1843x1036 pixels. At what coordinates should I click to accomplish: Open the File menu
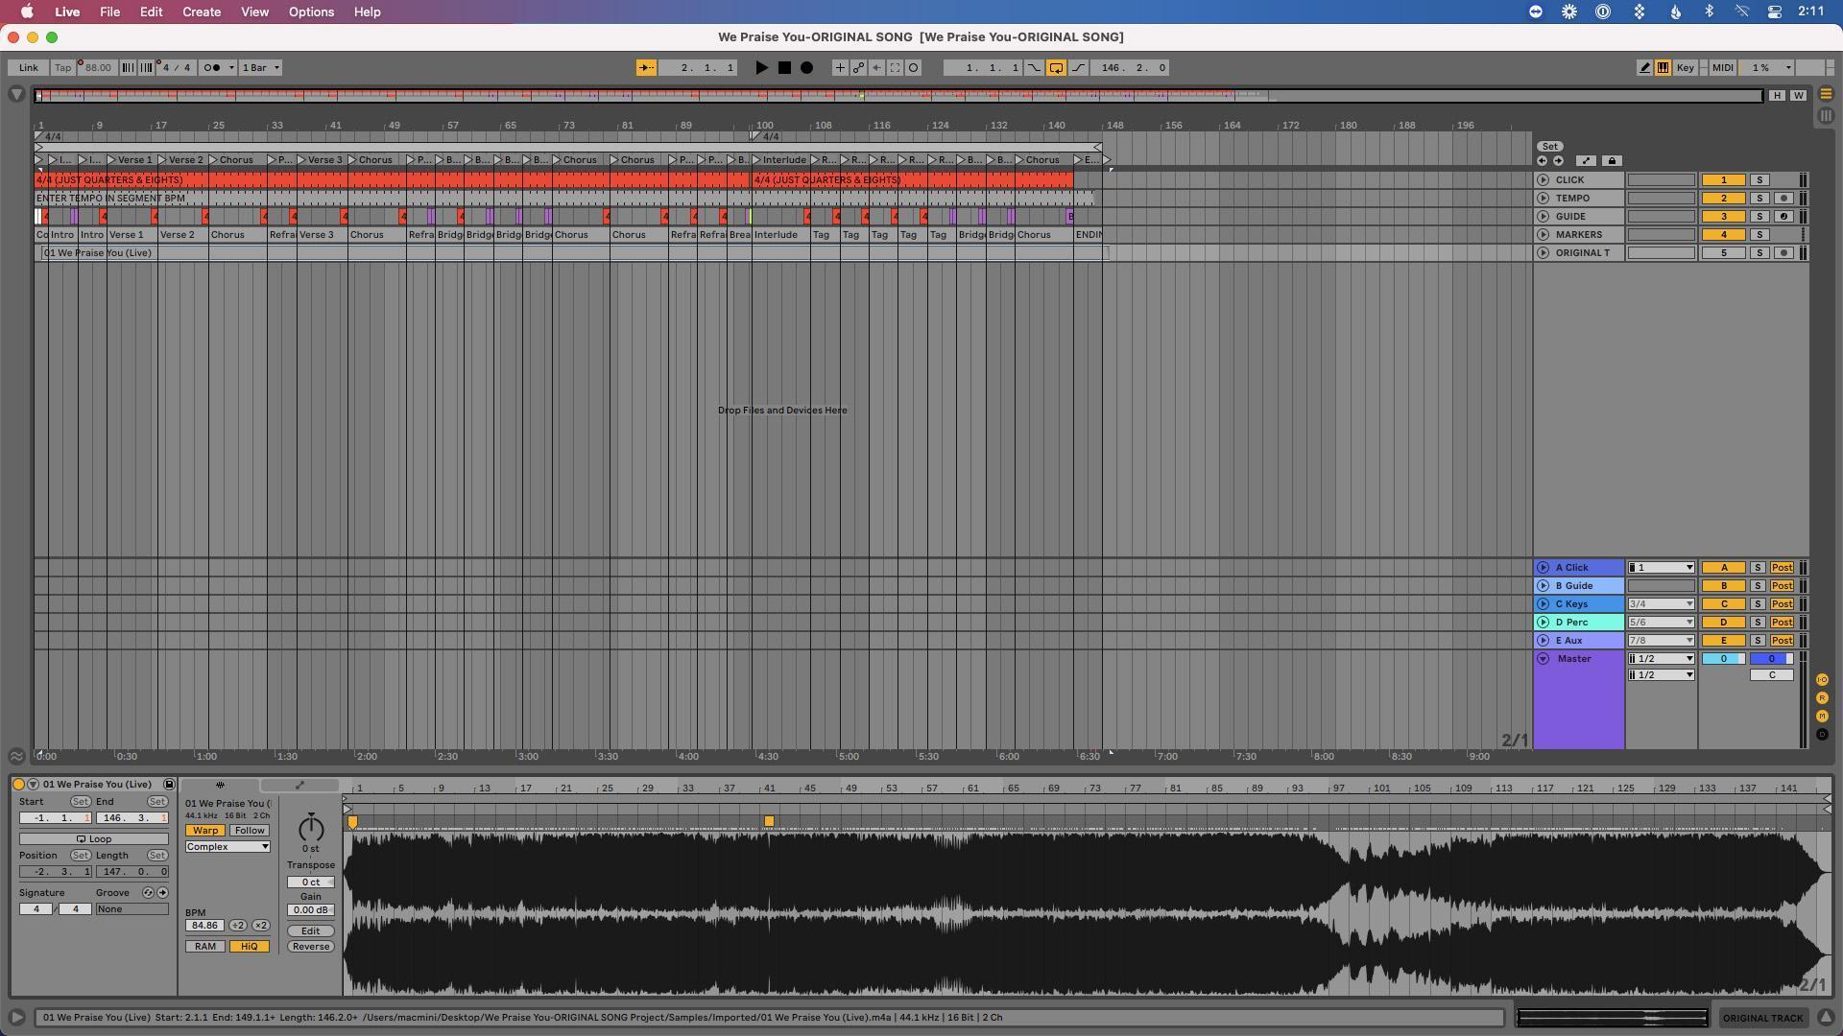click(x=109, y=12)
